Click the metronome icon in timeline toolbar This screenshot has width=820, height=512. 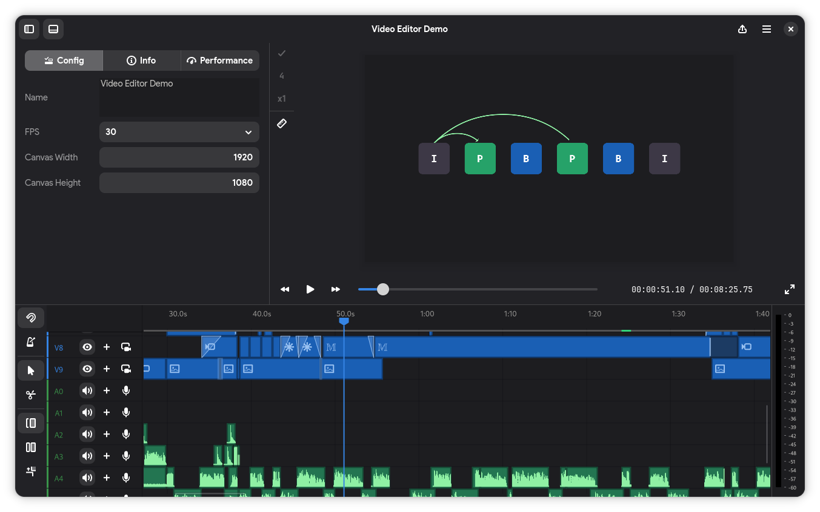tap(31, 342)
